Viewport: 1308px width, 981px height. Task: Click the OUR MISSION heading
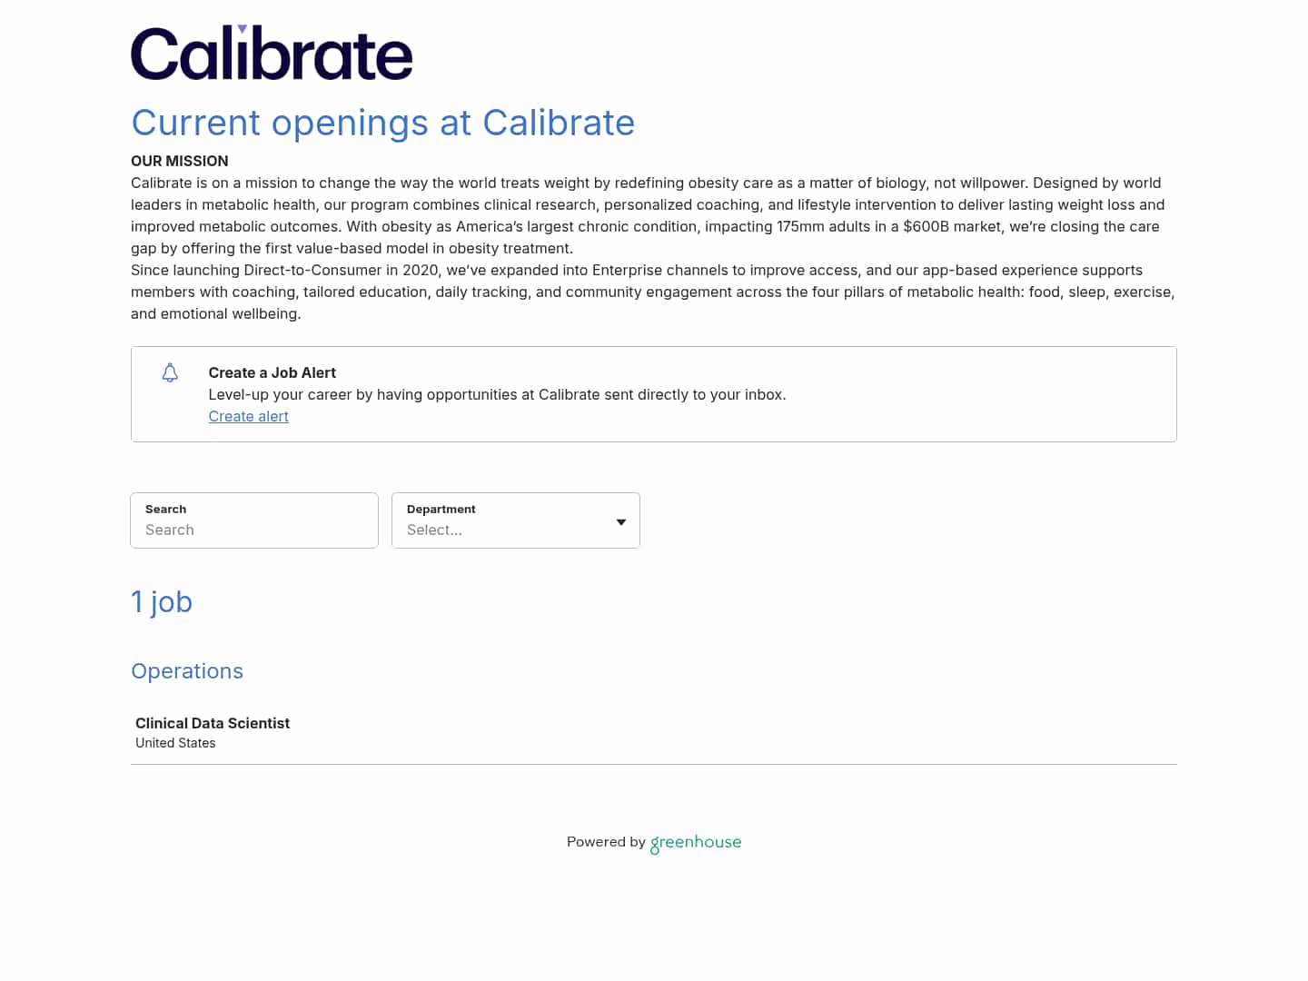(179, 161)
